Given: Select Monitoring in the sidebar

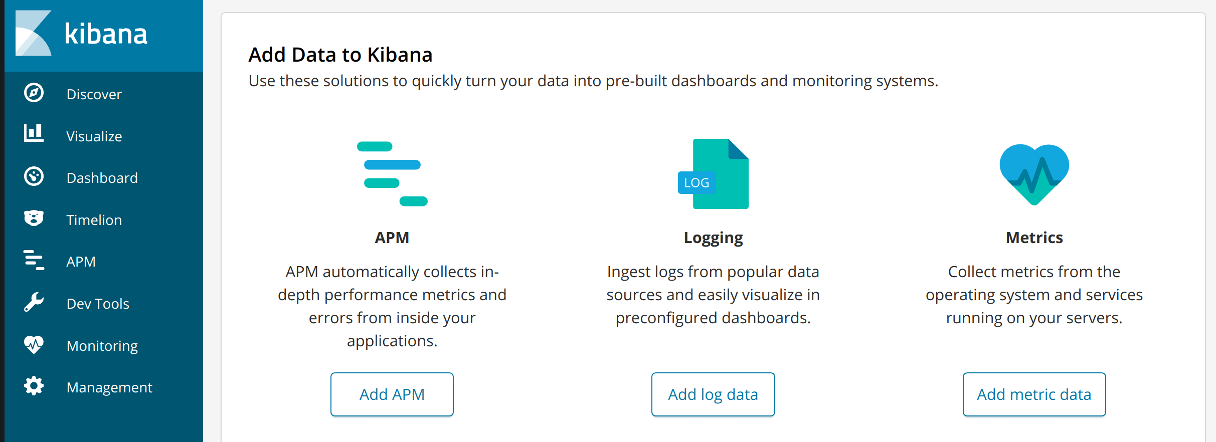Looking at the screenshot, I should (102, 345).
